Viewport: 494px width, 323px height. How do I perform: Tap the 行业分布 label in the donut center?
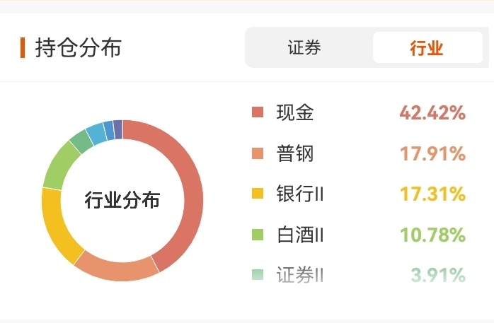[x=122, y=200]
